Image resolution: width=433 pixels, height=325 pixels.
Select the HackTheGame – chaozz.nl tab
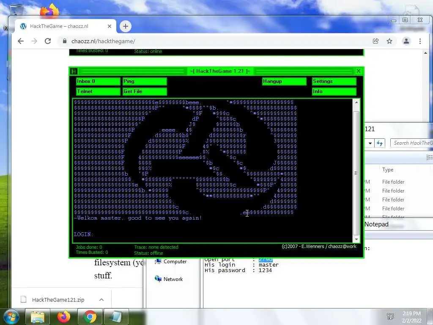click(66, 26)
